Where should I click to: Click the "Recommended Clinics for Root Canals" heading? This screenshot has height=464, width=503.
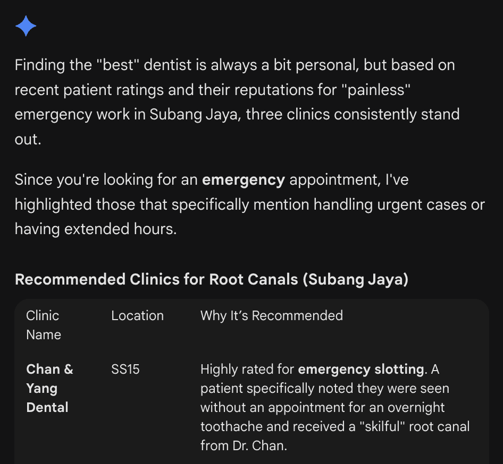pyautogui.click(x=212, y=279)
